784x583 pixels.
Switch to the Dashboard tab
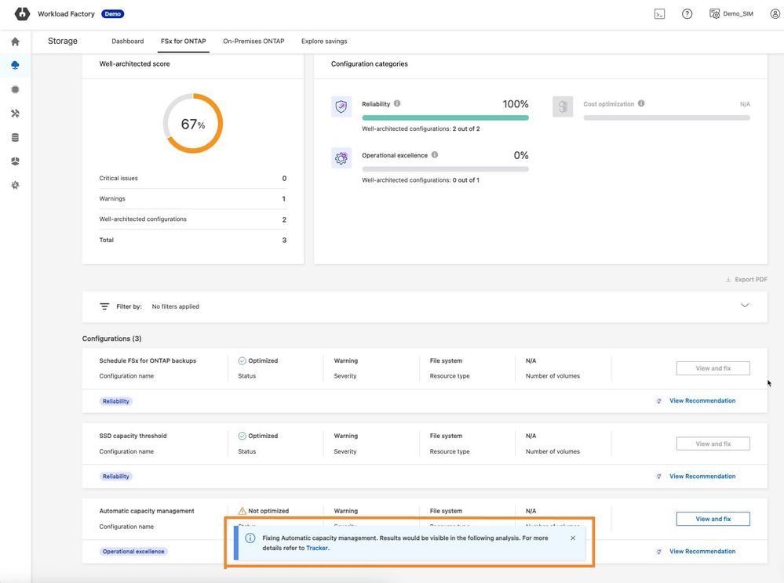(x=127, y=42)
